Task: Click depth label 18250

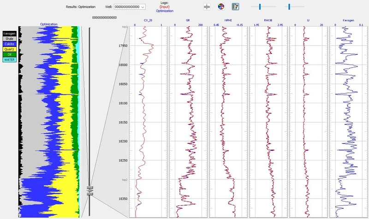Action: pyautogui.click(x=123, y=160)
